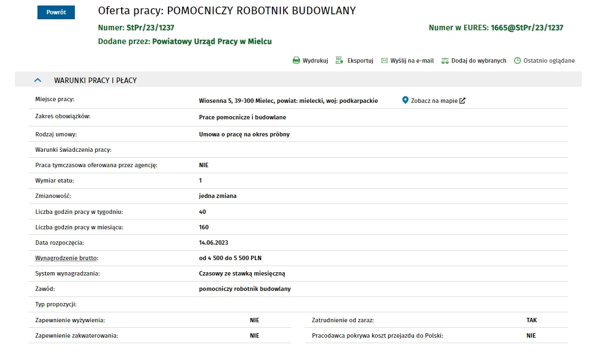594x358 pixels.
Task: Click the envelope icon for Wyślij na e-mail
Action: click(384, 60)
